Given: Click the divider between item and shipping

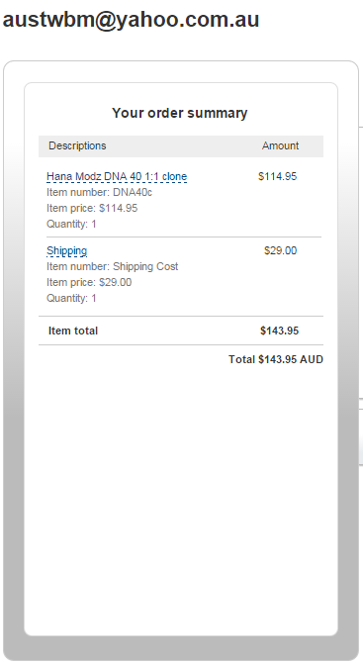Looking at the screenshot, I should [184, 237].
